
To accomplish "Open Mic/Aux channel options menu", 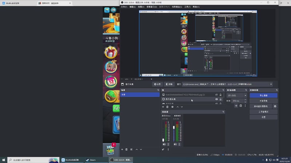I will [168, 144].
